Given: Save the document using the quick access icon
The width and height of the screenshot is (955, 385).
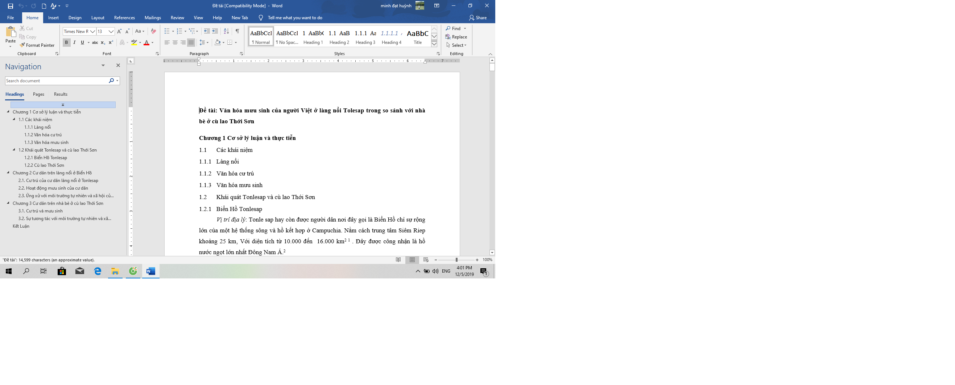Looking at the screenshot, I should pyautogui.click(x=11, y=6).
